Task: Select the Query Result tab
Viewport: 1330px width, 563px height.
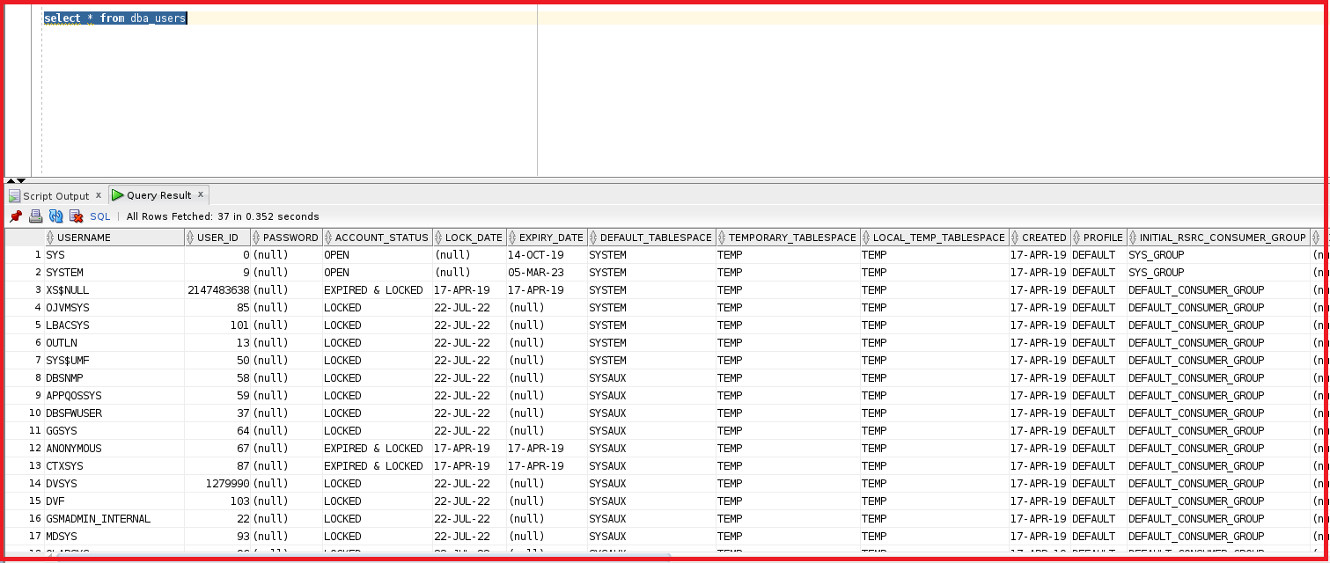Action: [x=158, y=195]
